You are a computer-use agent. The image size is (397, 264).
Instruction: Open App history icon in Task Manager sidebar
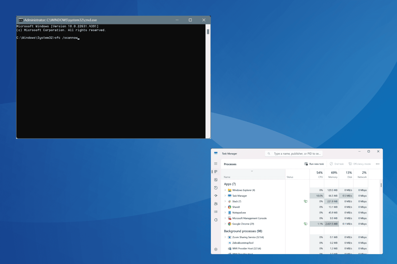[x=216, y=188]
